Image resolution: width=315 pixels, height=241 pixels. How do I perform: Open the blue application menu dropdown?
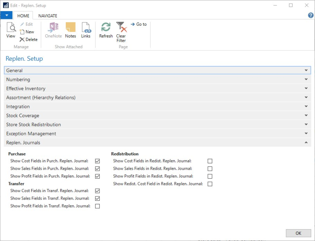[7, 15]
